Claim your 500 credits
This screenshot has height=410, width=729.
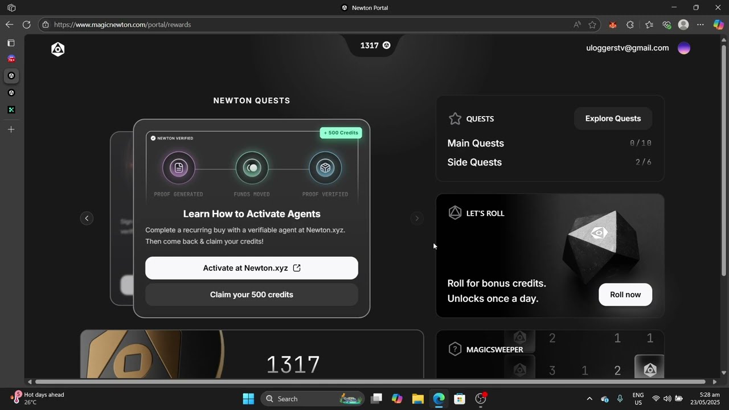(x=252, y=294)
